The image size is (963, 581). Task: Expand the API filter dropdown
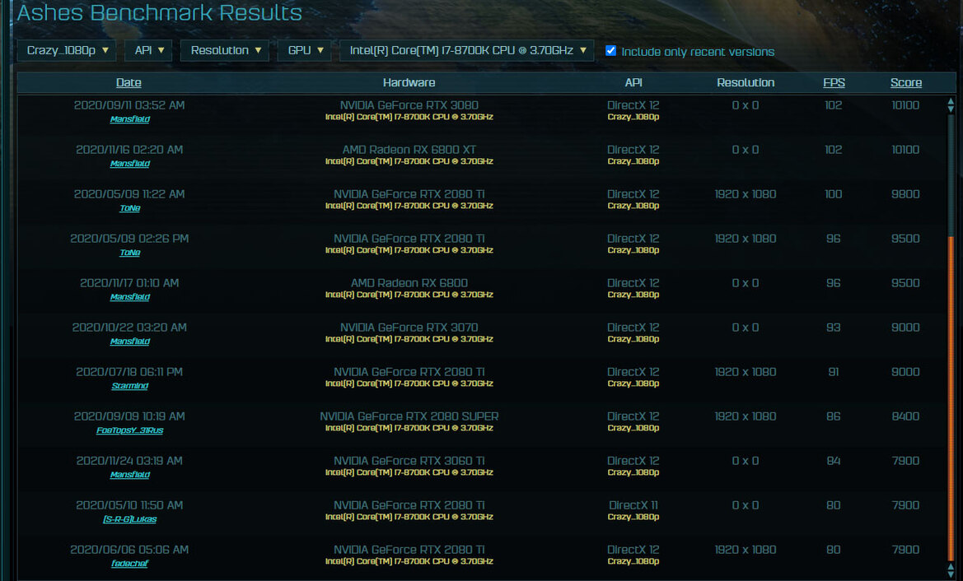148,50
